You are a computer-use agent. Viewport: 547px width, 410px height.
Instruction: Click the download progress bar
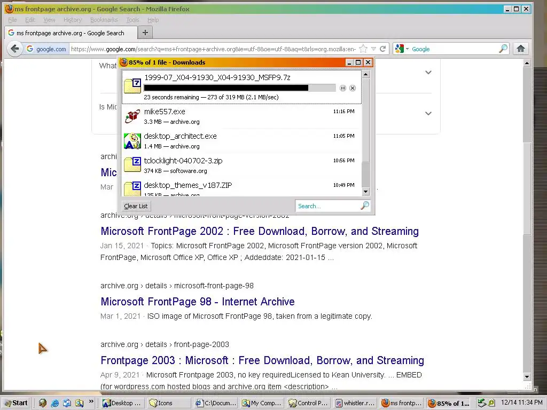click(240, 88)
